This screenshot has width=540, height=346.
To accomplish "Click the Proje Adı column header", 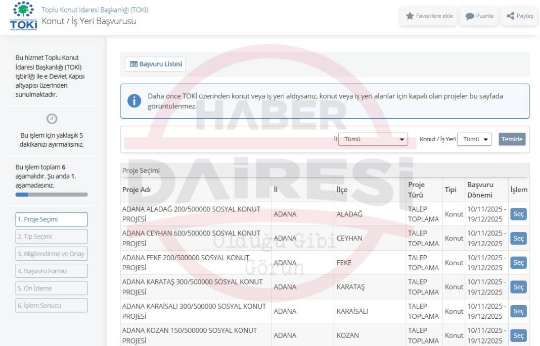I will pyautogui.click(x=137, y=190).
